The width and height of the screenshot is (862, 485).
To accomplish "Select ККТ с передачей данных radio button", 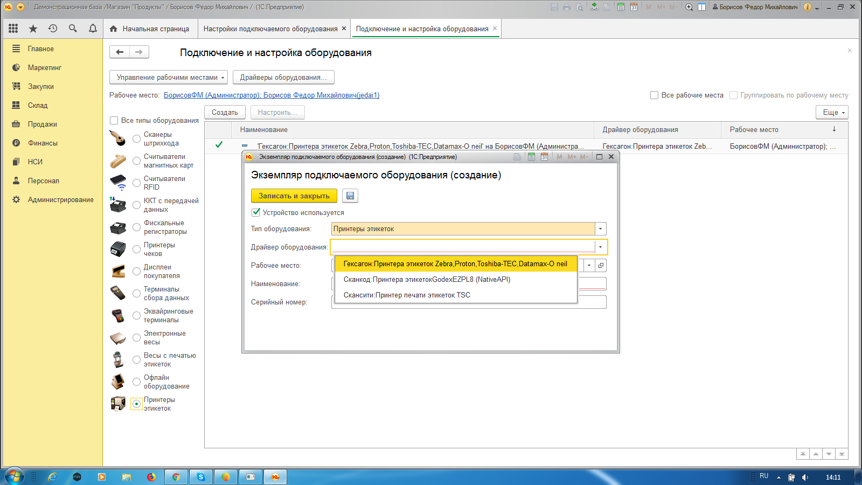I will pyautogui.click(x=137, y=205).
